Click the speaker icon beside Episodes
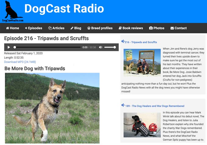This screenshot has height=145, width=207. 26,28
